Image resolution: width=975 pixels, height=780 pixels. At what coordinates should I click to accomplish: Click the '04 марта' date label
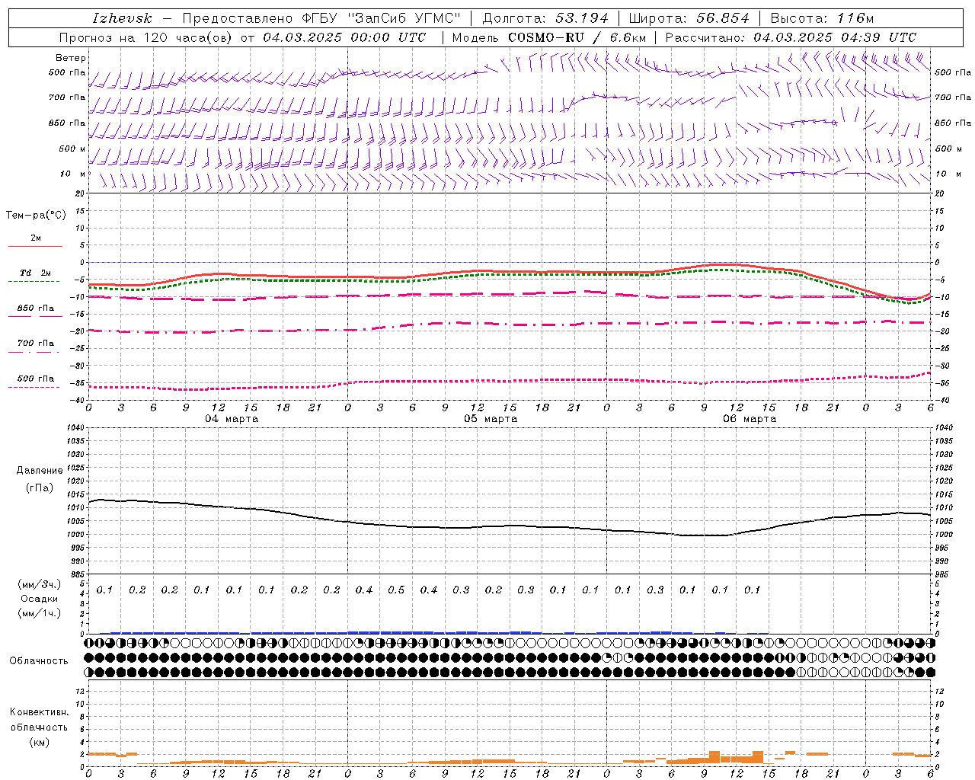click(232, 419)
